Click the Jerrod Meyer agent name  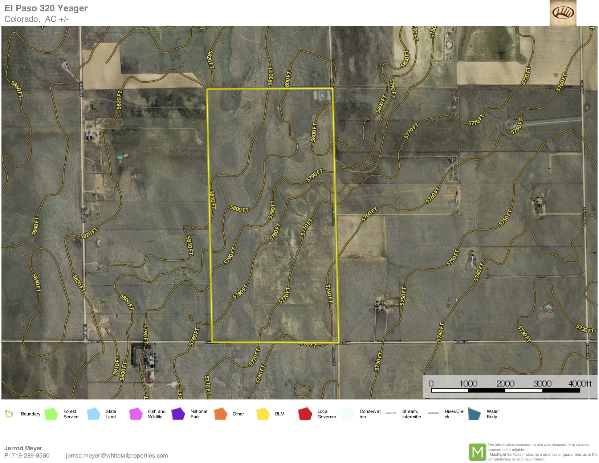[x=23, y=448]
